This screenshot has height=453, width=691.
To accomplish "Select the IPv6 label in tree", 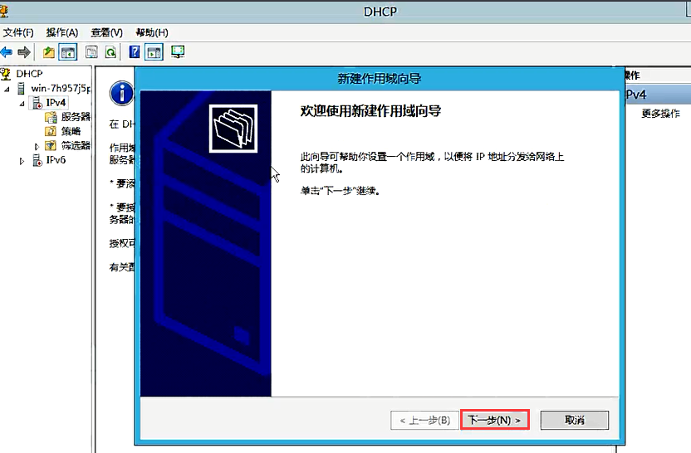I will [x=56, y=160].
